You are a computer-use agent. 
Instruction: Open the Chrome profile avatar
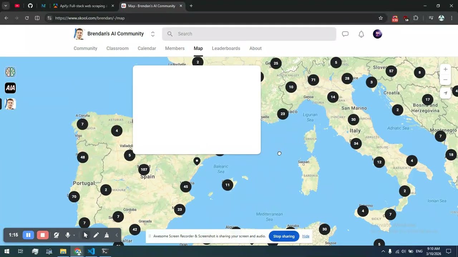click(x=442, y=18)
